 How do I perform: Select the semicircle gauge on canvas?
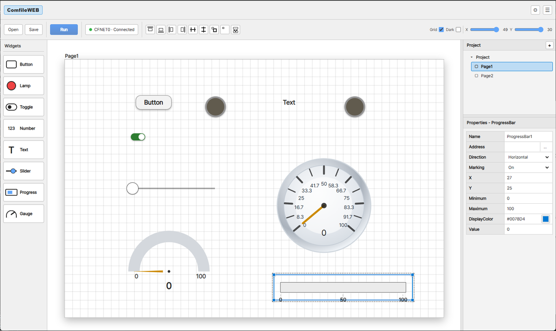tap(169, 261)
